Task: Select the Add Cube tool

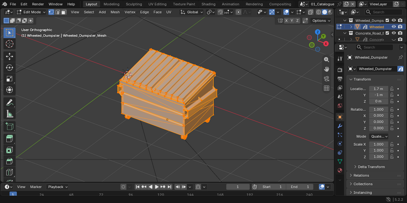Action: click(9, 127)
